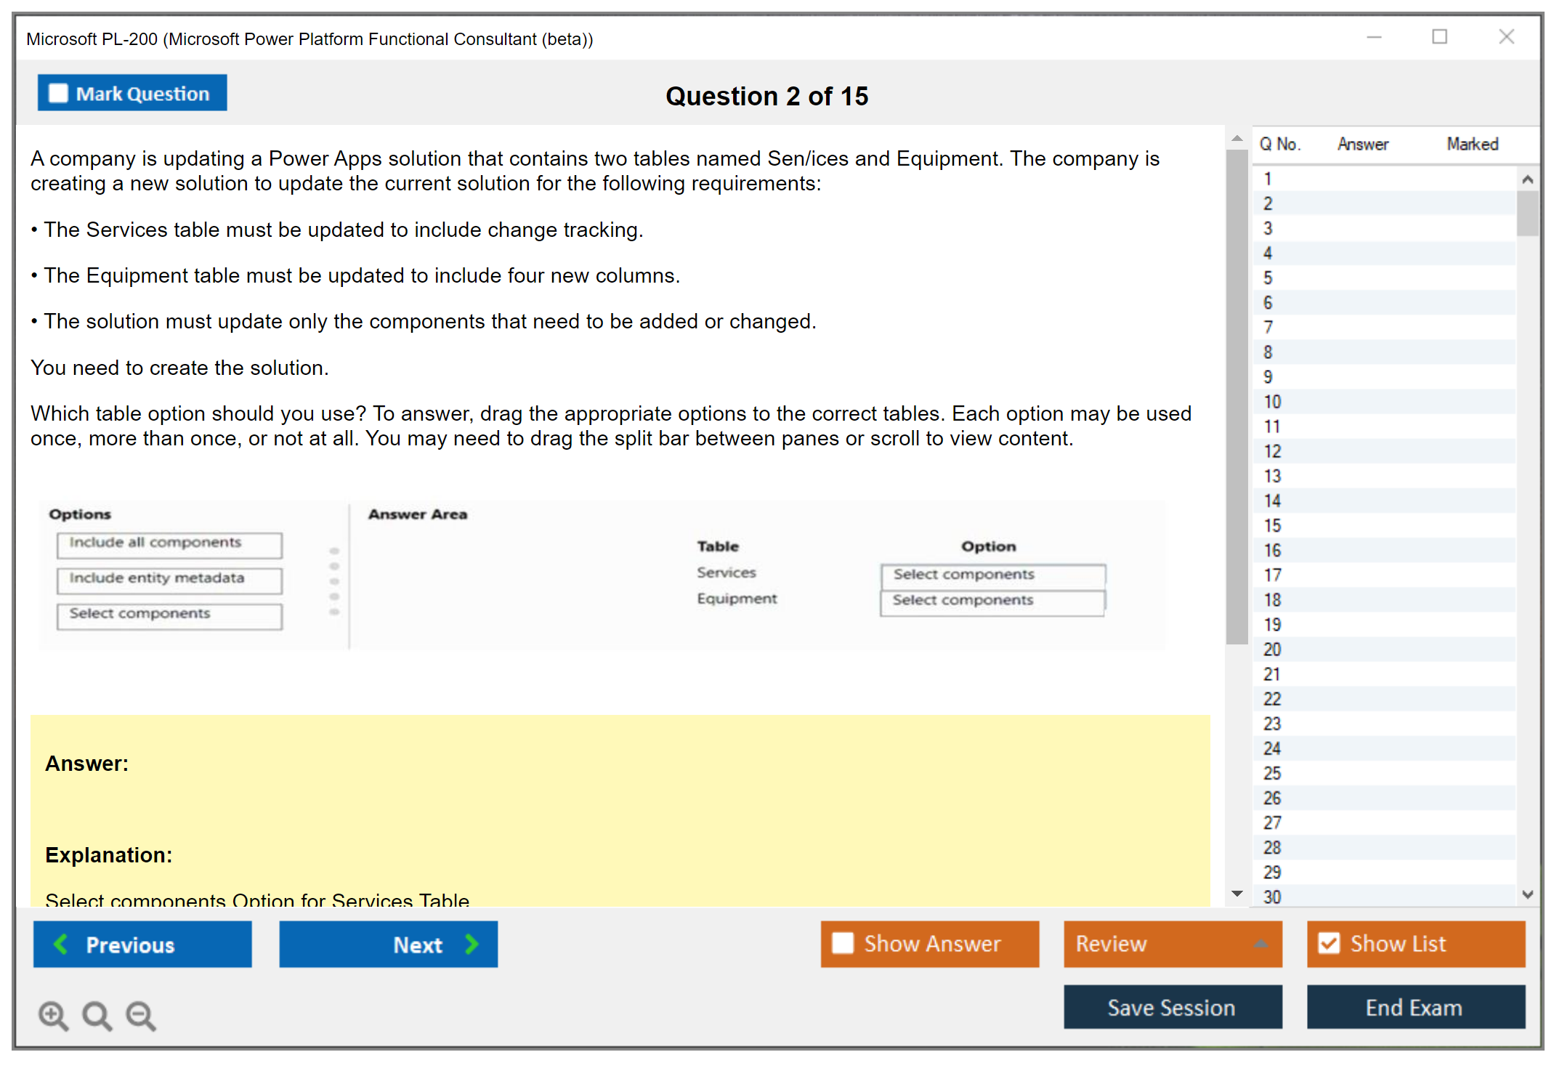Image resolution: width=1562 pixels, height=1068 pixels.
Task: Click question list scroll-down arrow
Action: click(x=1527, y=894)
